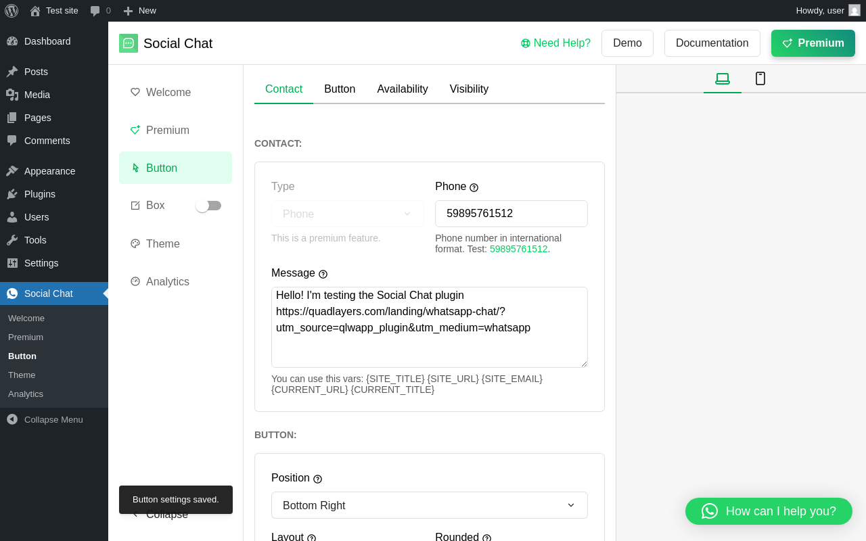Switch preview to mobile phone view
Screen dimensions: 866x541
click(760, 78)
